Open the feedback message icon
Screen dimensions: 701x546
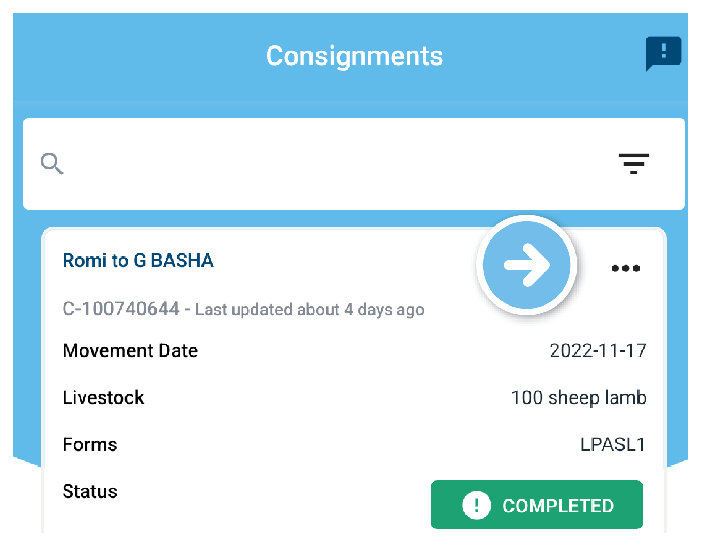(x=663, y=52)
